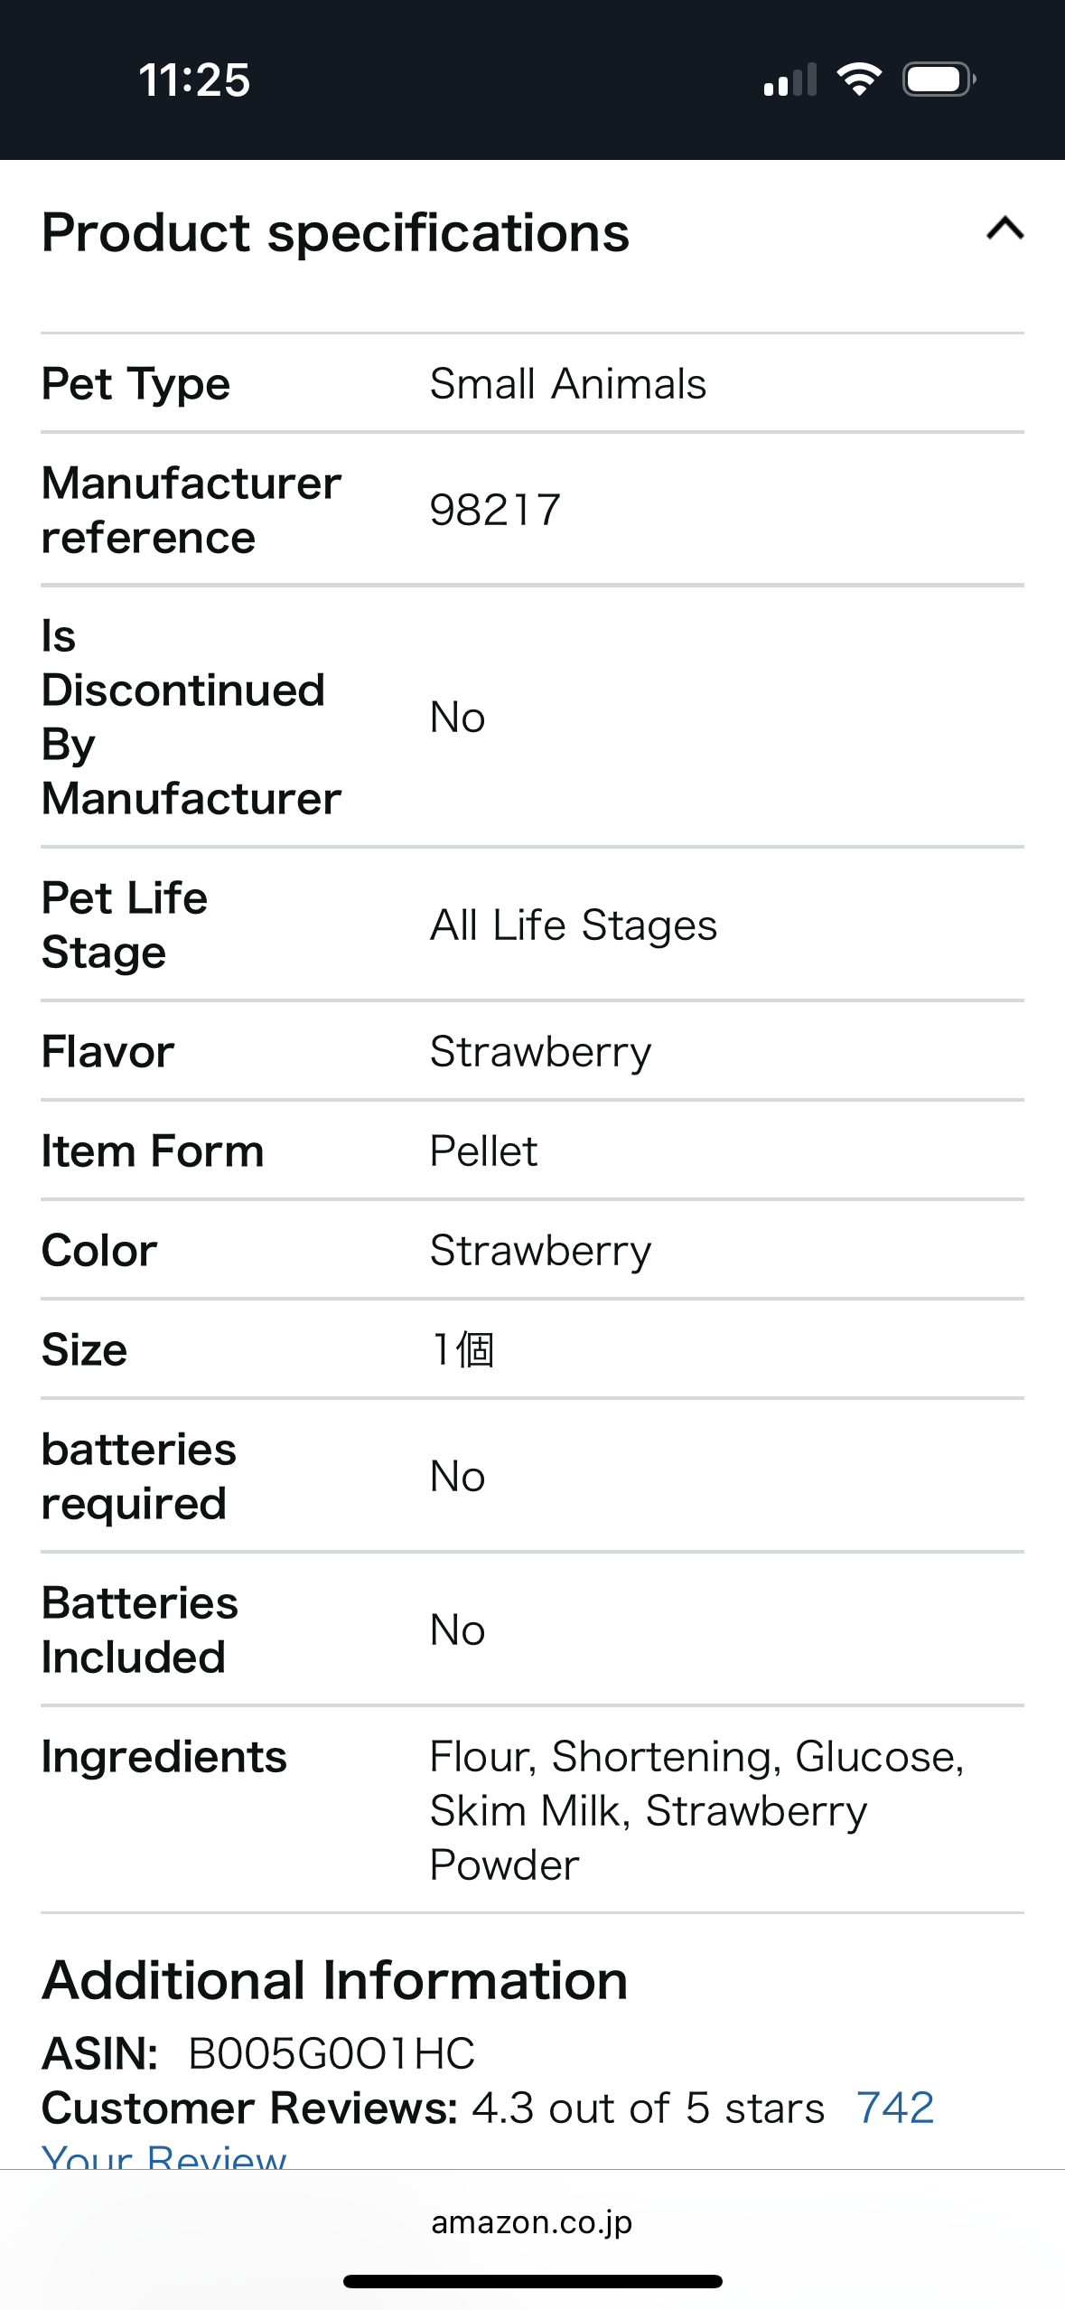Tap the Wi-Fi status icon
The height and width of the screenshot is (2310, 1065).
click(859, 80)
